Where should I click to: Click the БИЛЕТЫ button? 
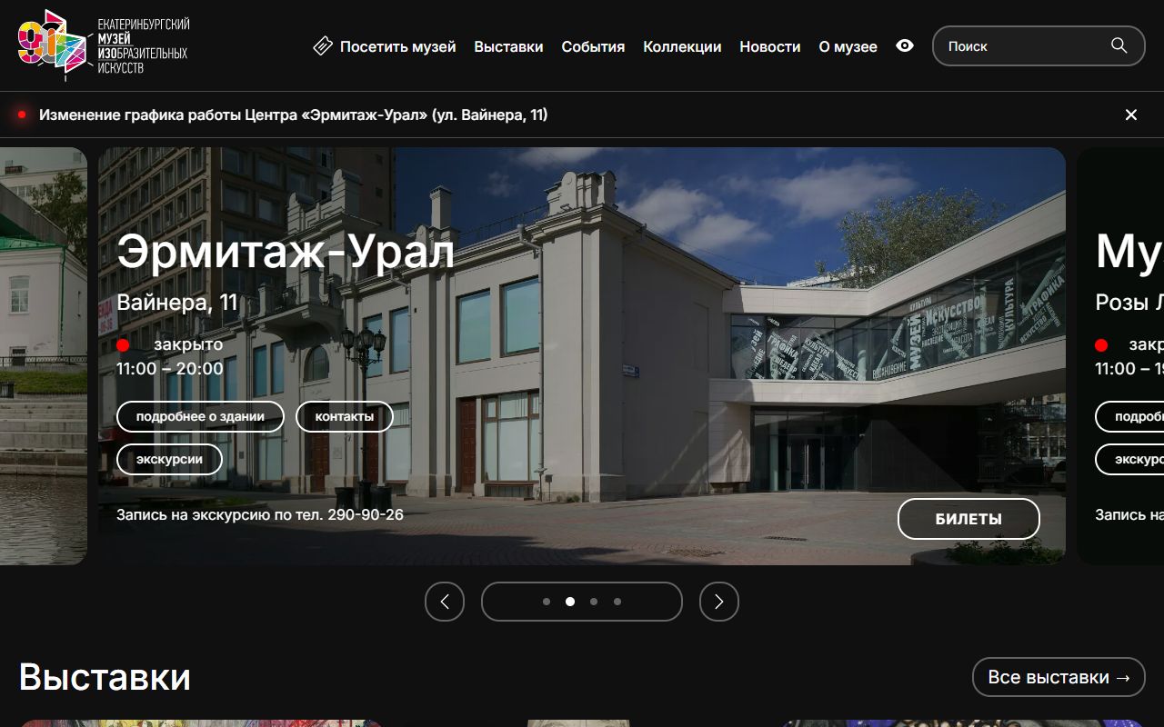968,519
